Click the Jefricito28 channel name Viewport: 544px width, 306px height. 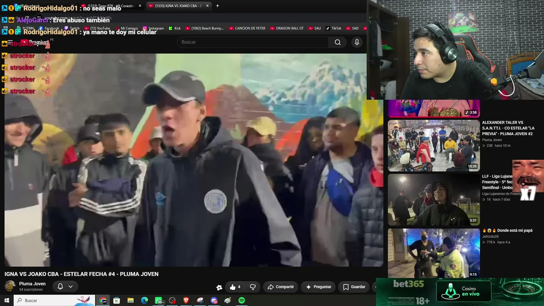click(490, 236)
